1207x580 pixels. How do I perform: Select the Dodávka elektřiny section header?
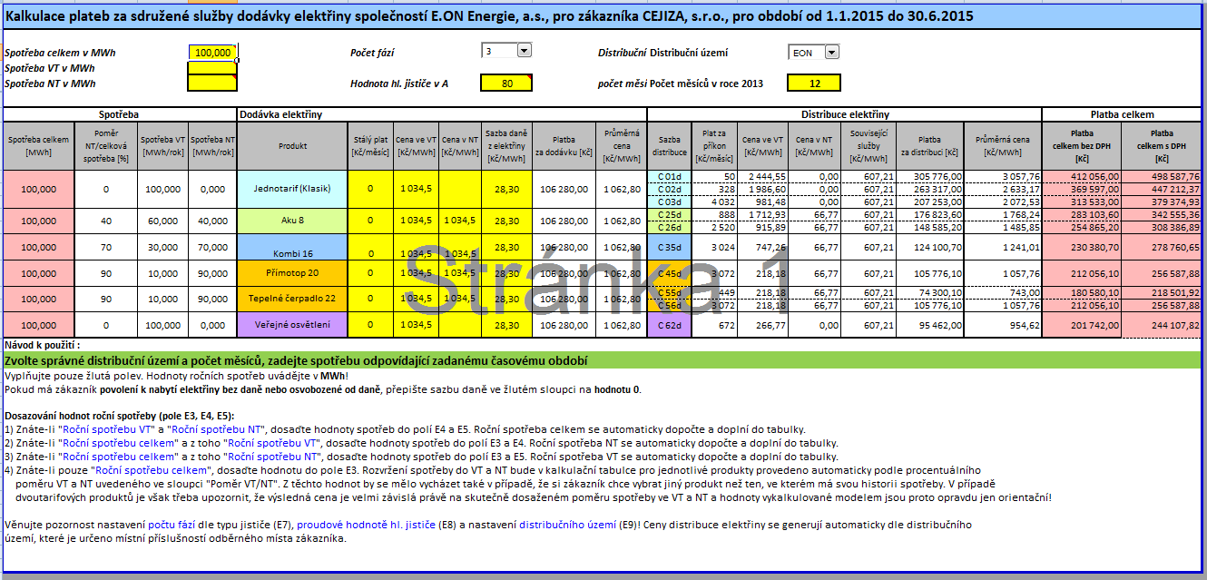(x=443, y=114)
